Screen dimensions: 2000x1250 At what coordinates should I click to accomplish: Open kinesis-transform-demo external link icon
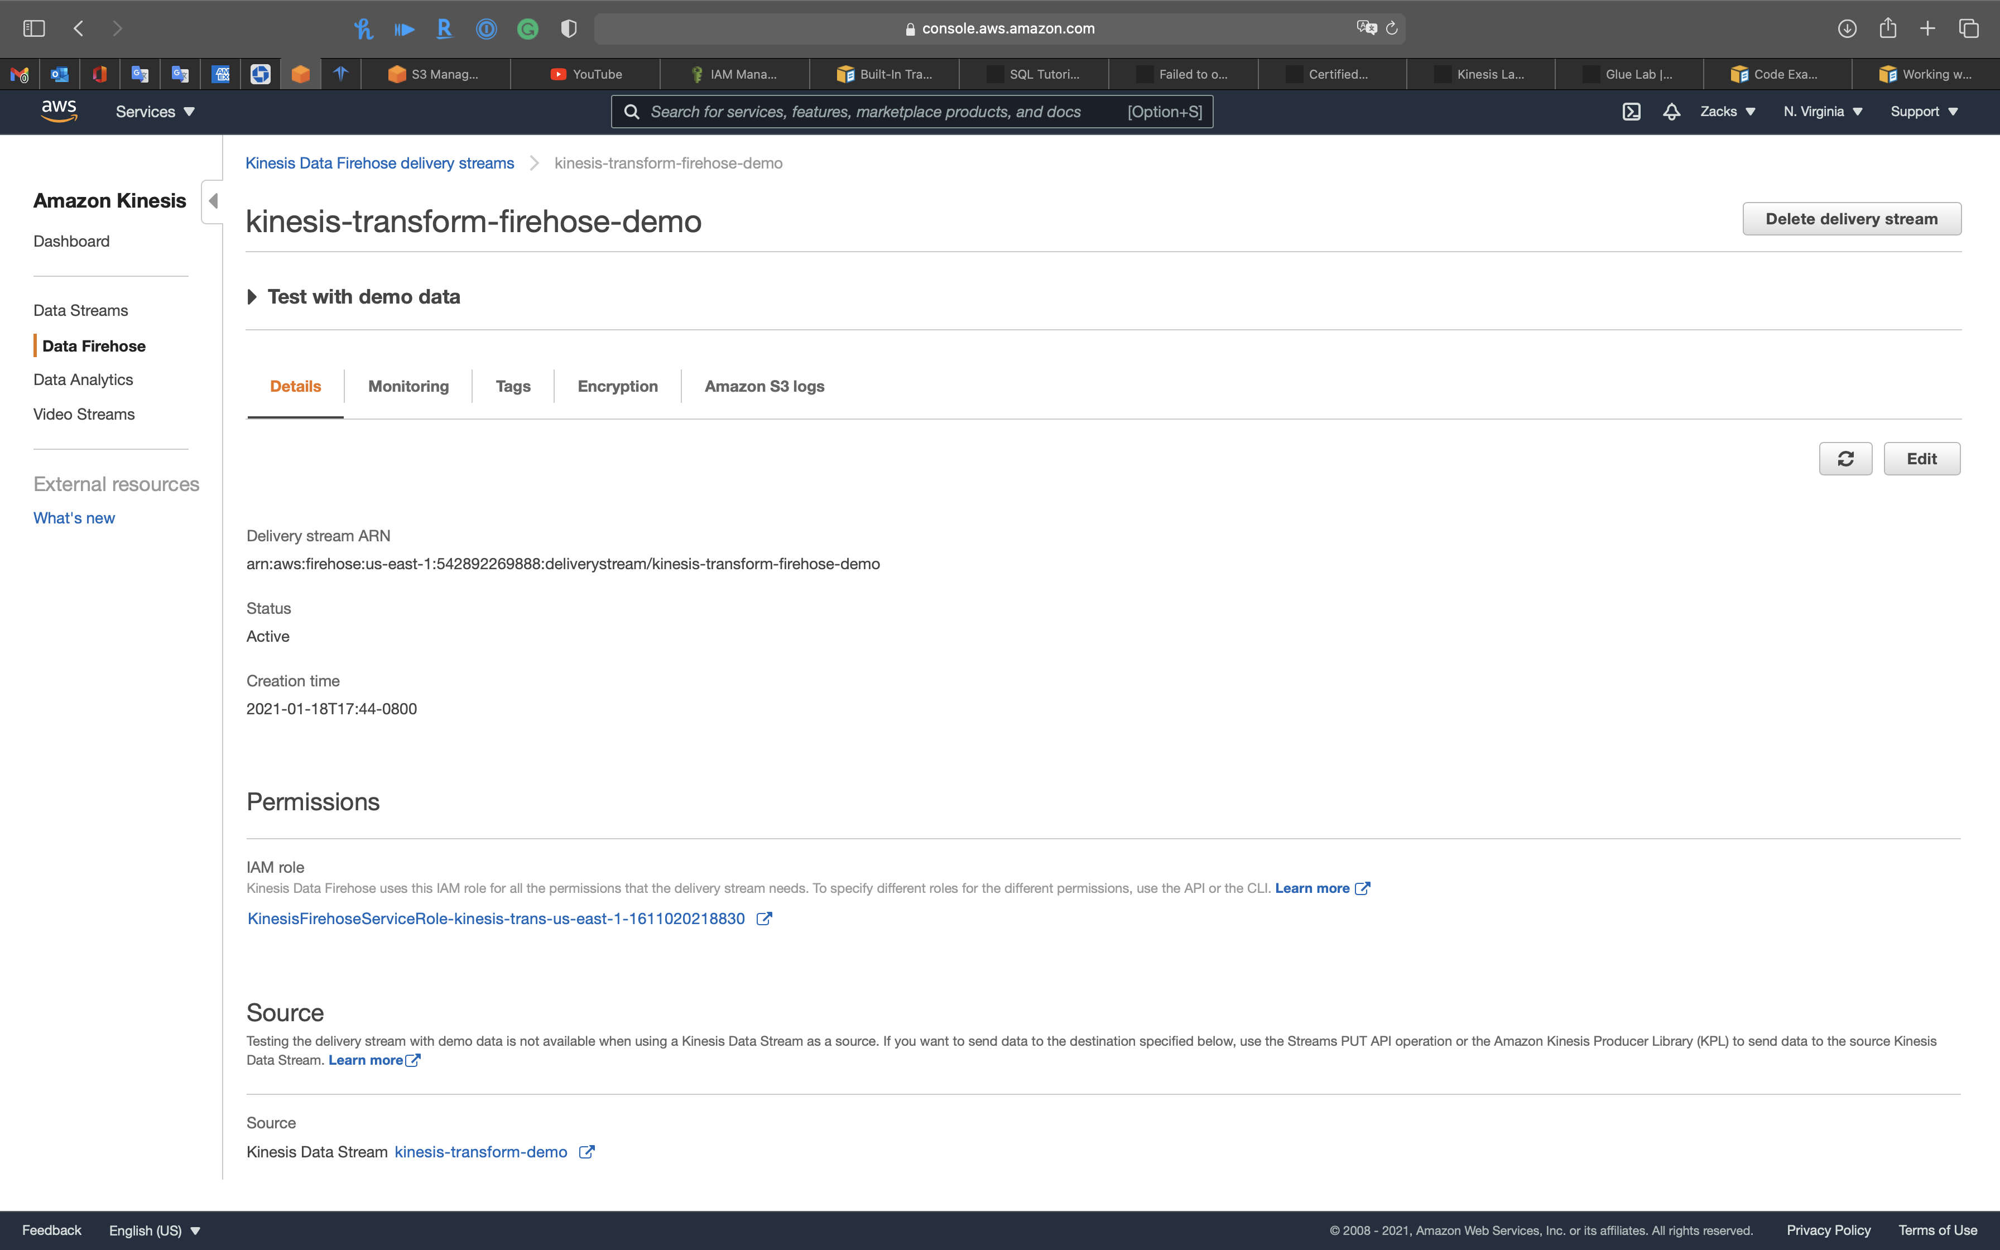point(587,1152)
